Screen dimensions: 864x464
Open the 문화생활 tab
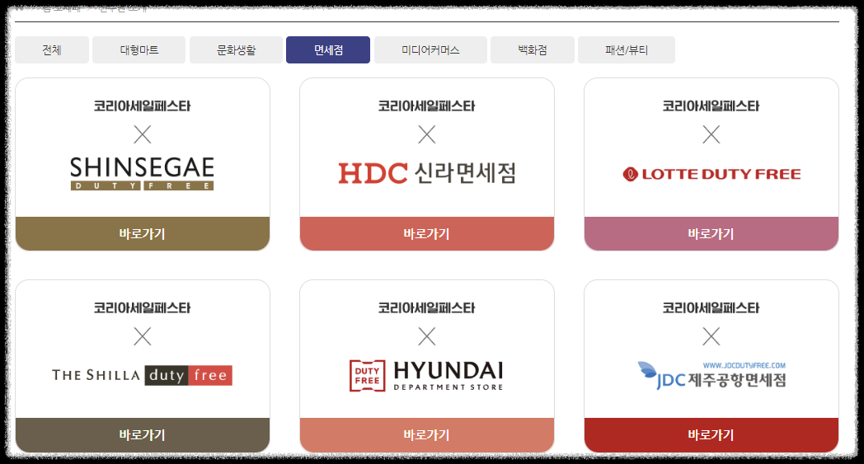236,50
